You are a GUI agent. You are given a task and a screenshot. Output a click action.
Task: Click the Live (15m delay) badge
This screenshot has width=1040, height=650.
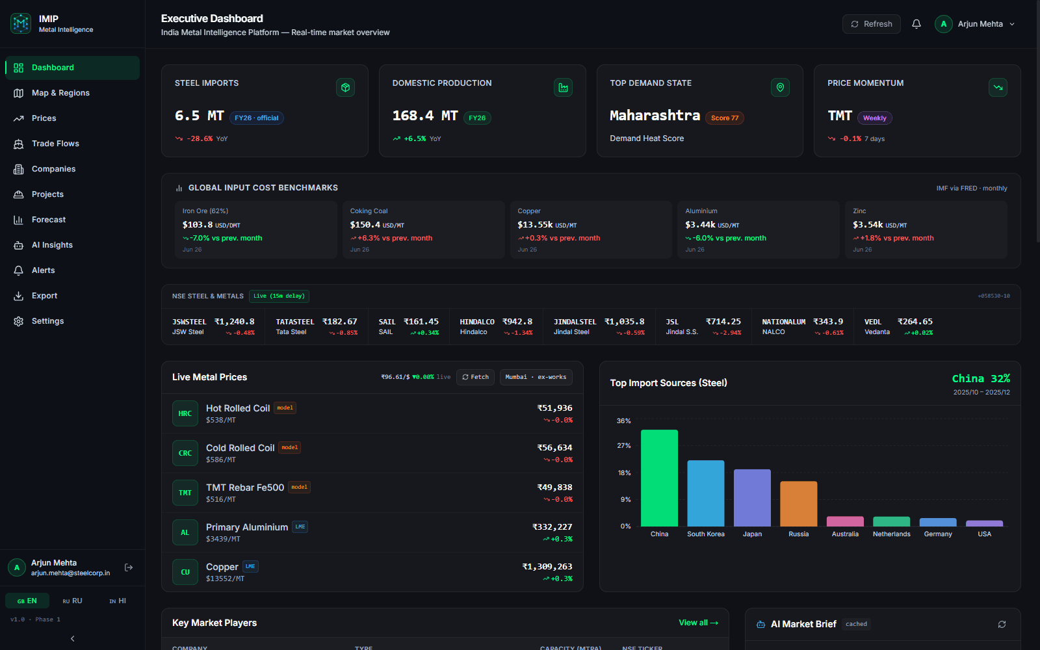pos(279,296)
